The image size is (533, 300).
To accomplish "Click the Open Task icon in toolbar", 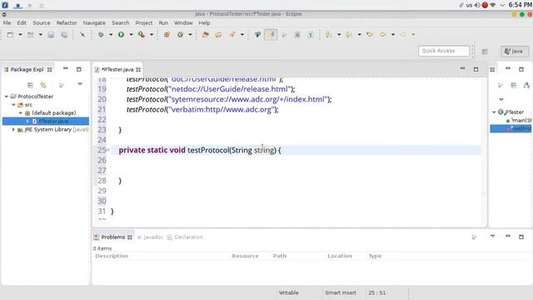I will [x=218, y=35].
